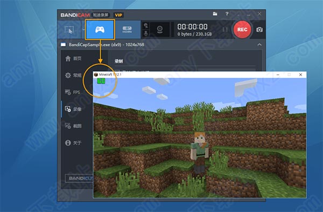The height and width of the screenshot is (212, 323).
Task: Toggle the microphone recording icon
Action: 146,33
